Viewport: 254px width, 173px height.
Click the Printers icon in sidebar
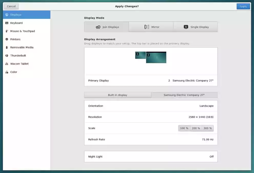pyautogui.click(x=7, y=39)
